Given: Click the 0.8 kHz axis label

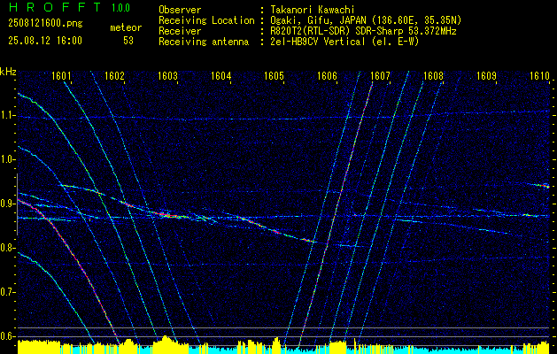Looking at the screenshot, I should (8, 248).
